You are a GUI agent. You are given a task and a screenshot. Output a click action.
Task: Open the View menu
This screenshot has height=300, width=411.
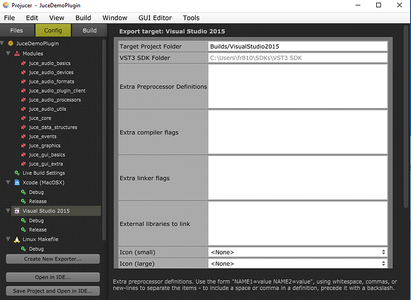(x=56, y=18)
